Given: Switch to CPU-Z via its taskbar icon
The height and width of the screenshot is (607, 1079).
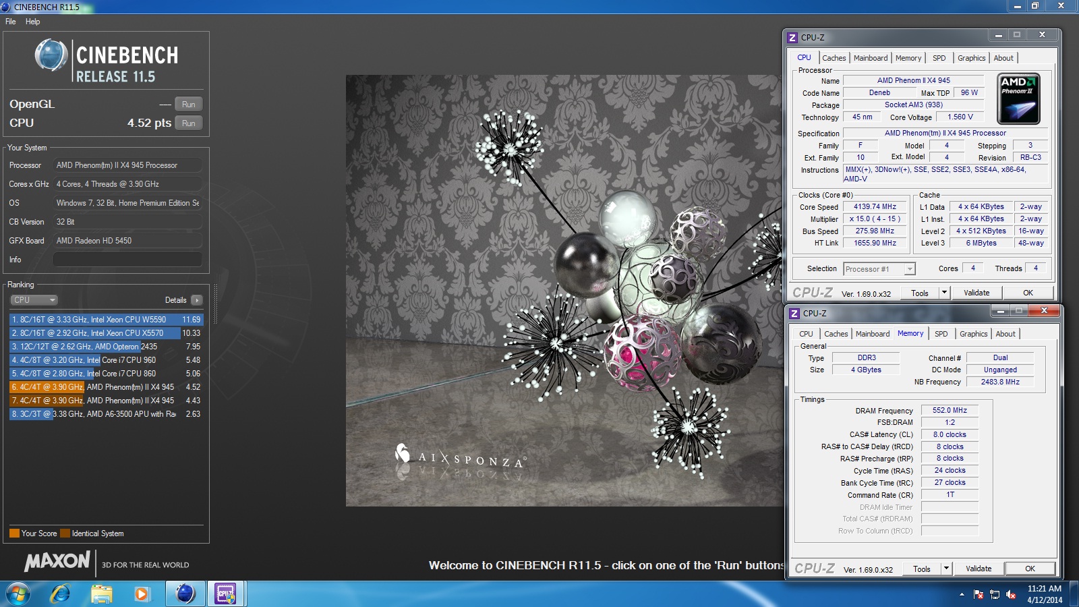Looking at the screenshot, I should [x=225, y=594].
